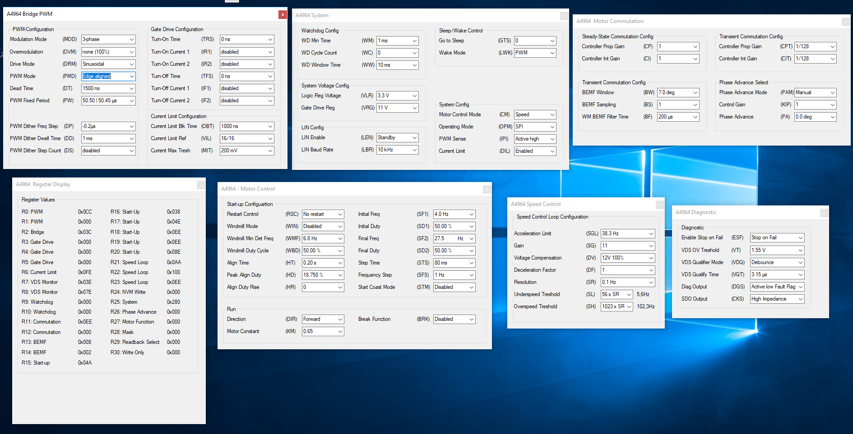
Task: Open the System Current Limit Enabled dropdown
Action: tap(535, 151)
